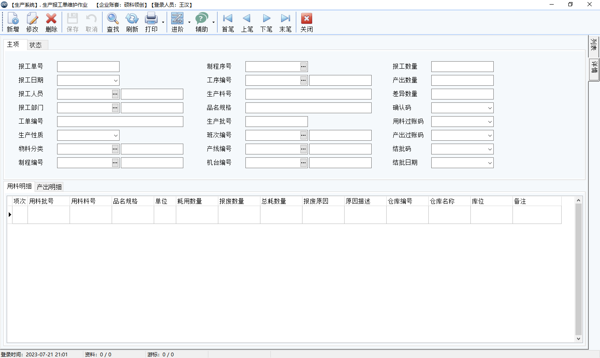Click the 进阶 (advanced) toolbar icon
The image size is (600, 358).
tap(177, 22)
